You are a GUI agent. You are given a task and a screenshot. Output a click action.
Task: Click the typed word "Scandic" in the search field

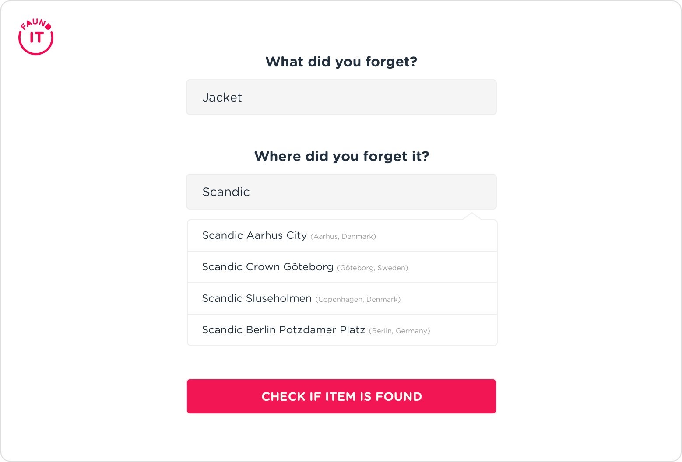226,192
